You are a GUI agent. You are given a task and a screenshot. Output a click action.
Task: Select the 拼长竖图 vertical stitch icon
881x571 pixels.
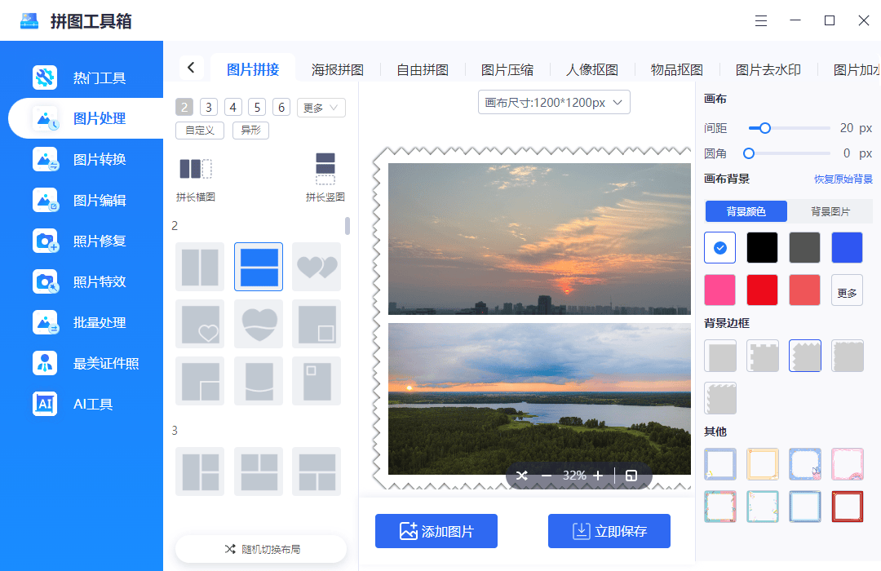pos(325,169)
